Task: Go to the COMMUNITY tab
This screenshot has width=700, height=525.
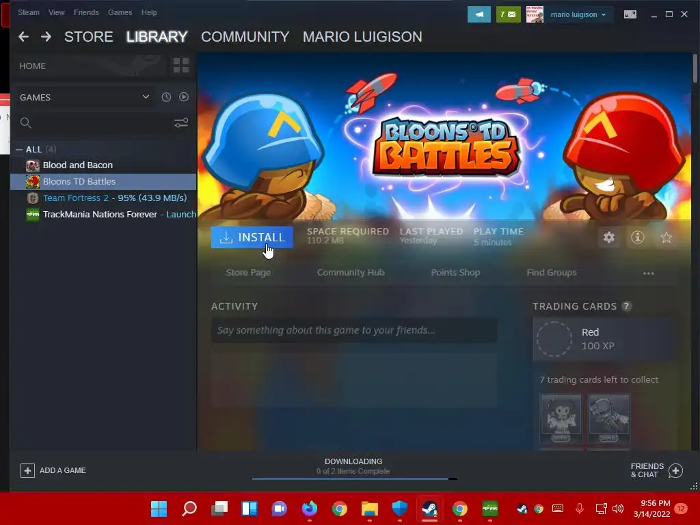Action: click(x=245, y=37)
